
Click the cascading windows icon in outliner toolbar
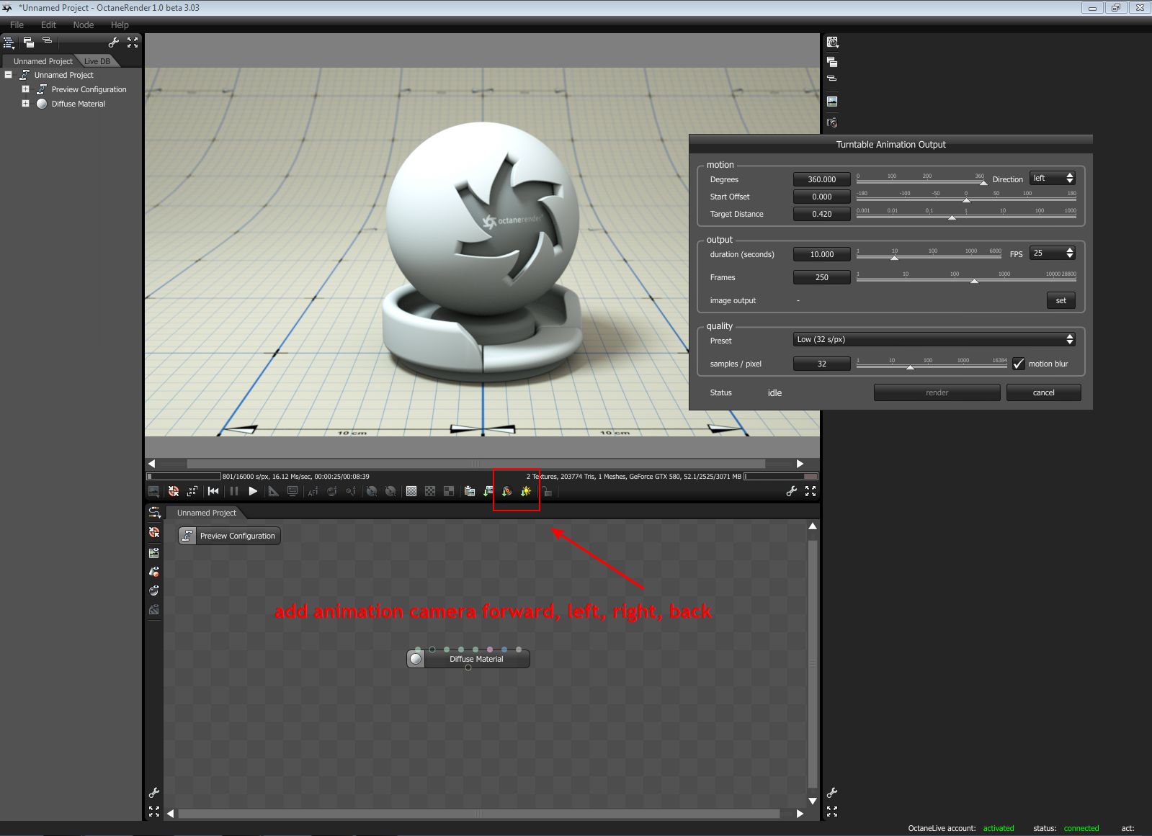tap(29, 42)
